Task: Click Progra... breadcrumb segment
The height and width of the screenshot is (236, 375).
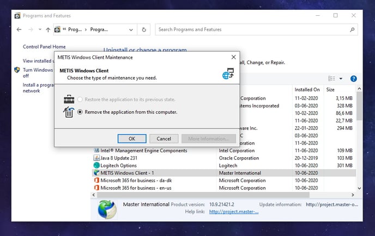Action: [x=99, y=29]
